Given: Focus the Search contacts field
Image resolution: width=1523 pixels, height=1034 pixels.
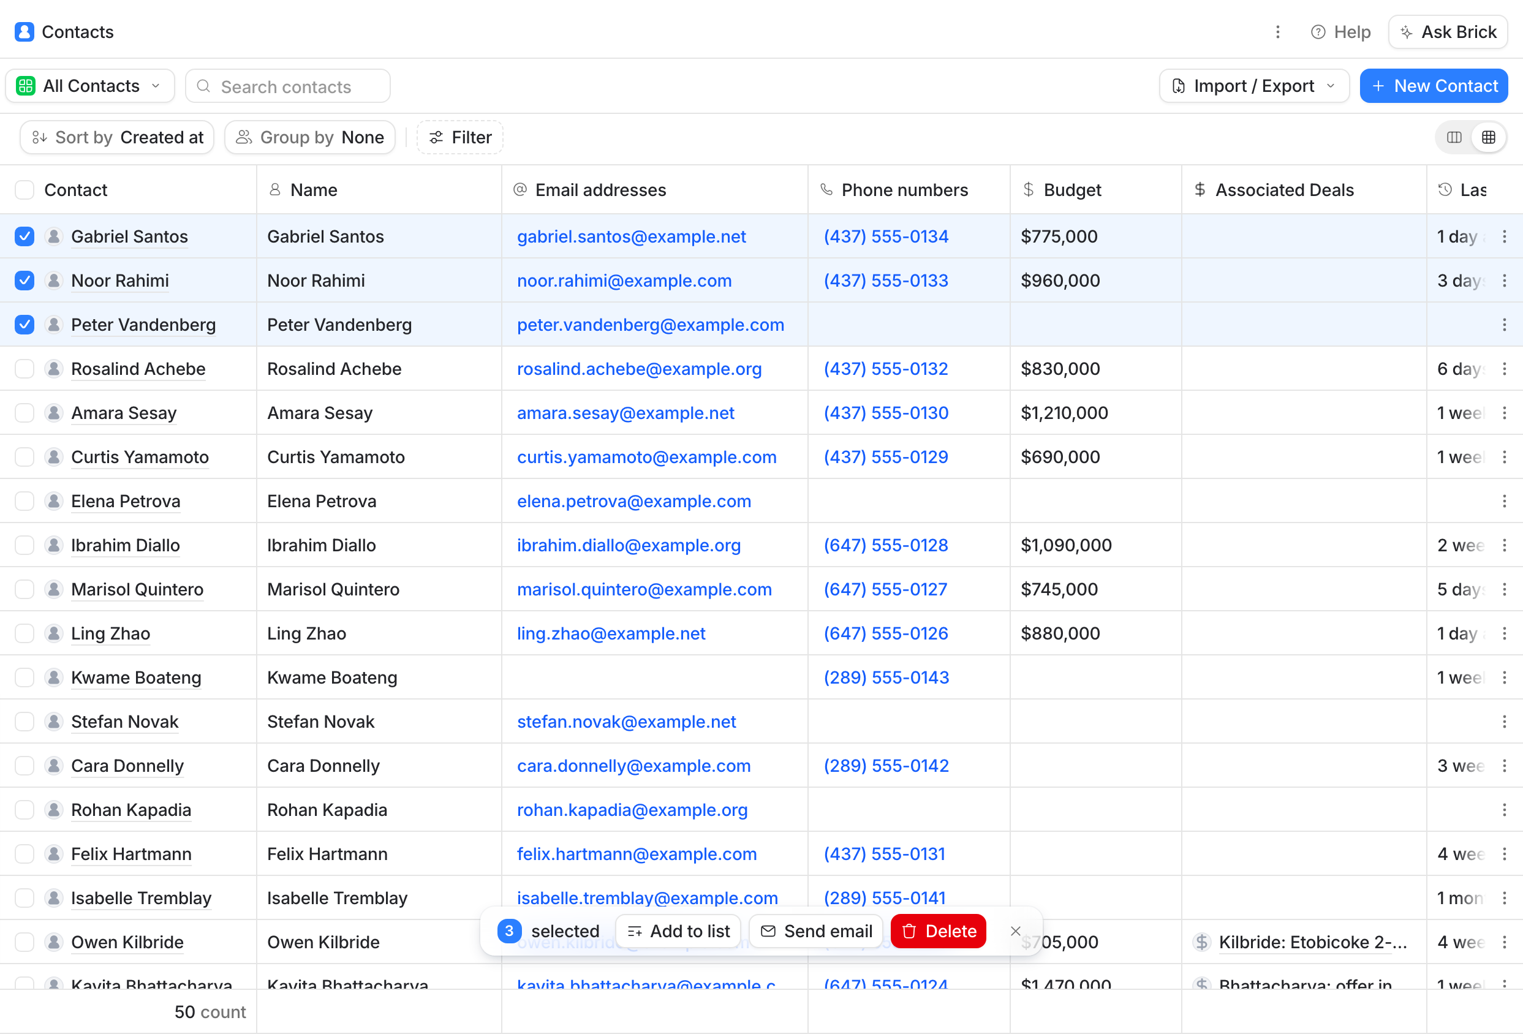Looking at the screenshot, I should pyautogui.click(x=288, y=86).
